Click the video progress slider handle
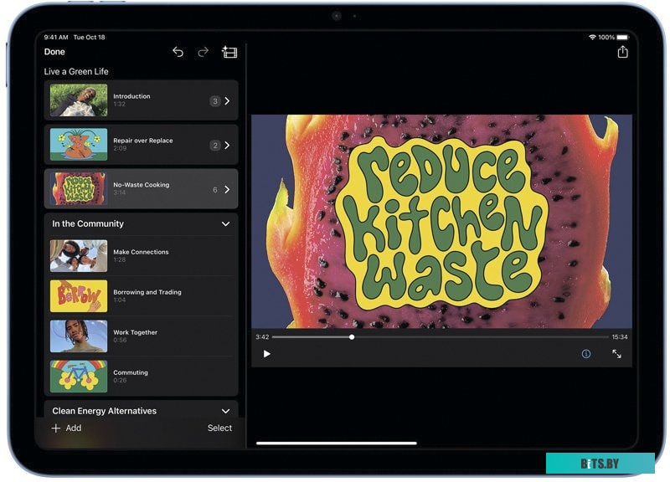 (x=352, y=337)
